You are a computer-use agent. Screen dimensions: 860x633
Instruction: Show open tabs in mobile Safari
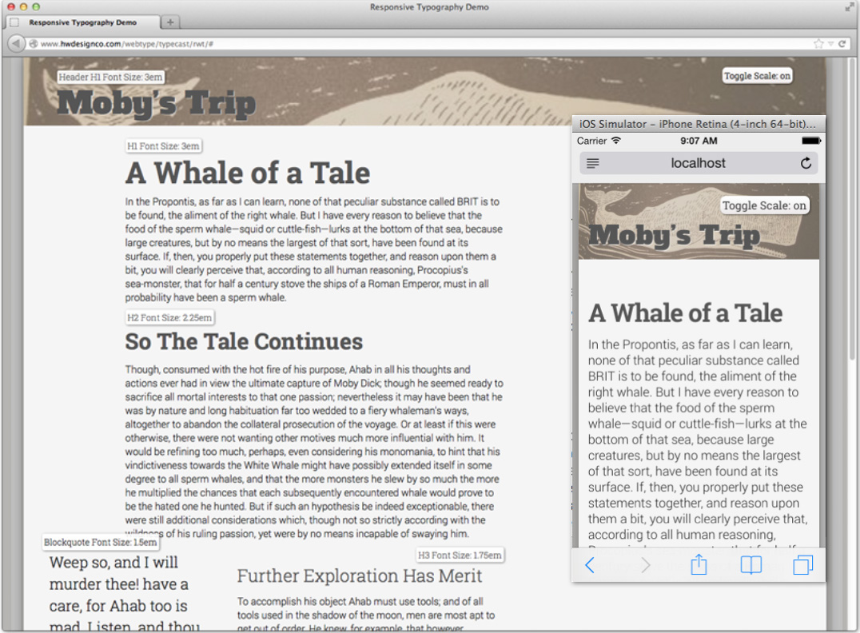coord(803,565)
